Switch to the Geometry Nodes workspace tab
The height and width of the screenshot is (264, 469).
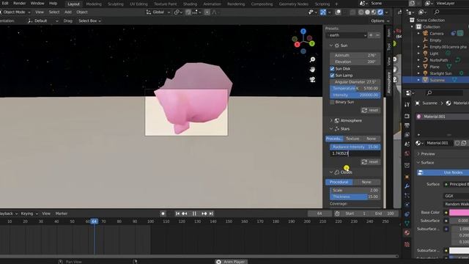(x=293, y=4)
